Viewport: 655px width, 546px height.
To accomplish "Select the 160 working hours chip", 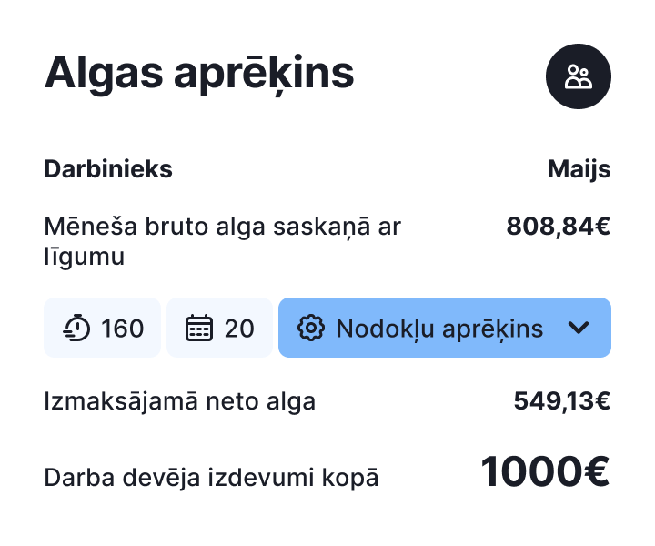I will tap(102, 328).
